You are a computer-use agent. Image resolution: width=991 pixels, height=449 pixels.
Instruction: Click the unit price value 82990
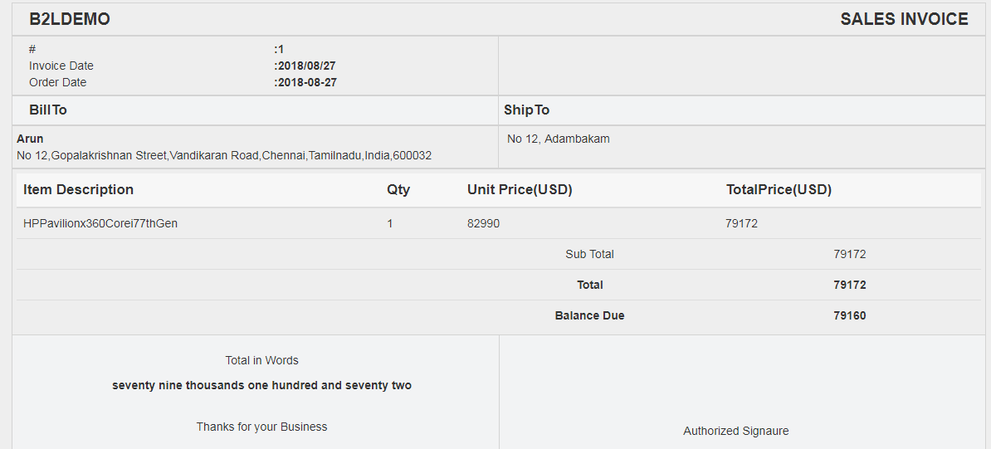(x=484, y=223)
